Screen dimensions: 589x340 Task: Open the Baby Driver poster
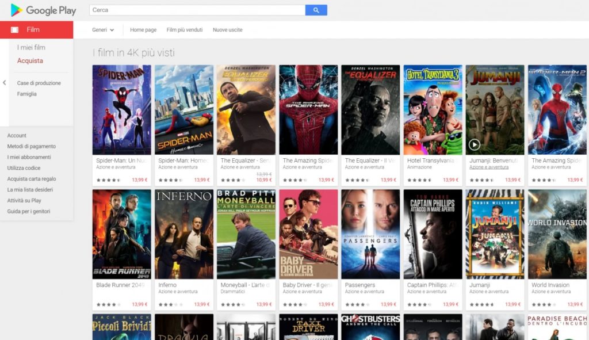tap(308, 234)
